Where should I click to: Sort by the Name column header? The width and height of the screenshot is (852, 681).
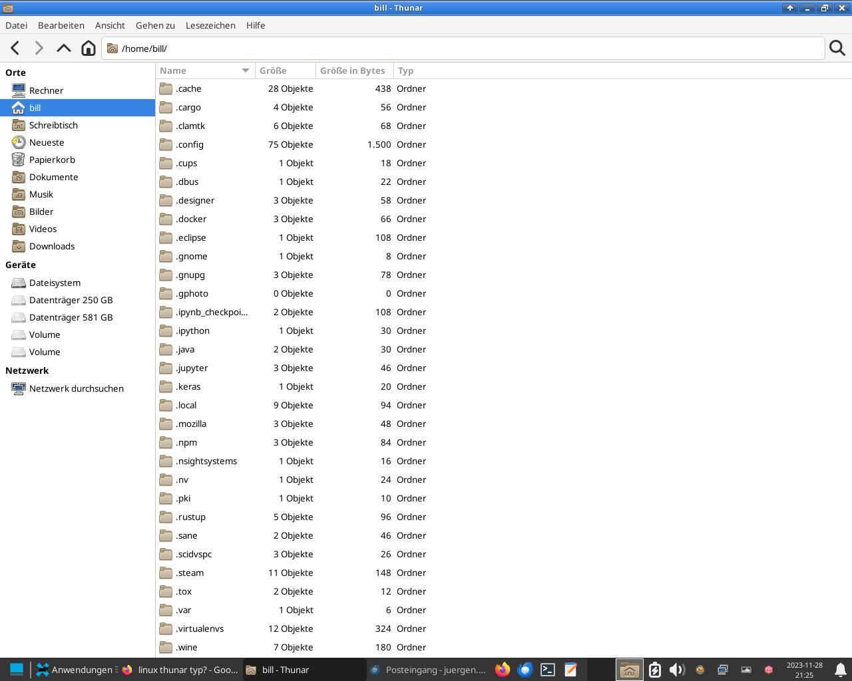(x=205, y=70)
